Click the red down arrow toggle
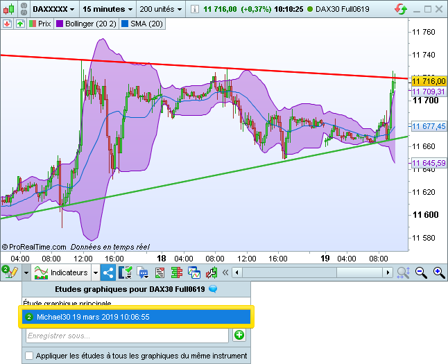Viewport: 448px width, 364px height. pos(7,24)
